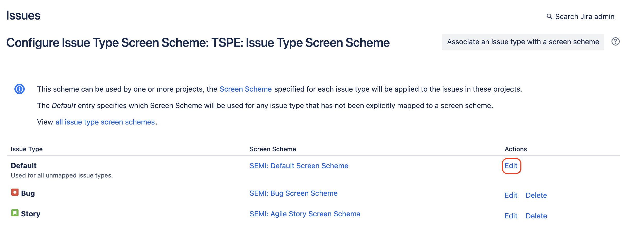Edit the Story screen scheme mapping
This screenshot has height=231, width=629.
click(x=511, y=216)
